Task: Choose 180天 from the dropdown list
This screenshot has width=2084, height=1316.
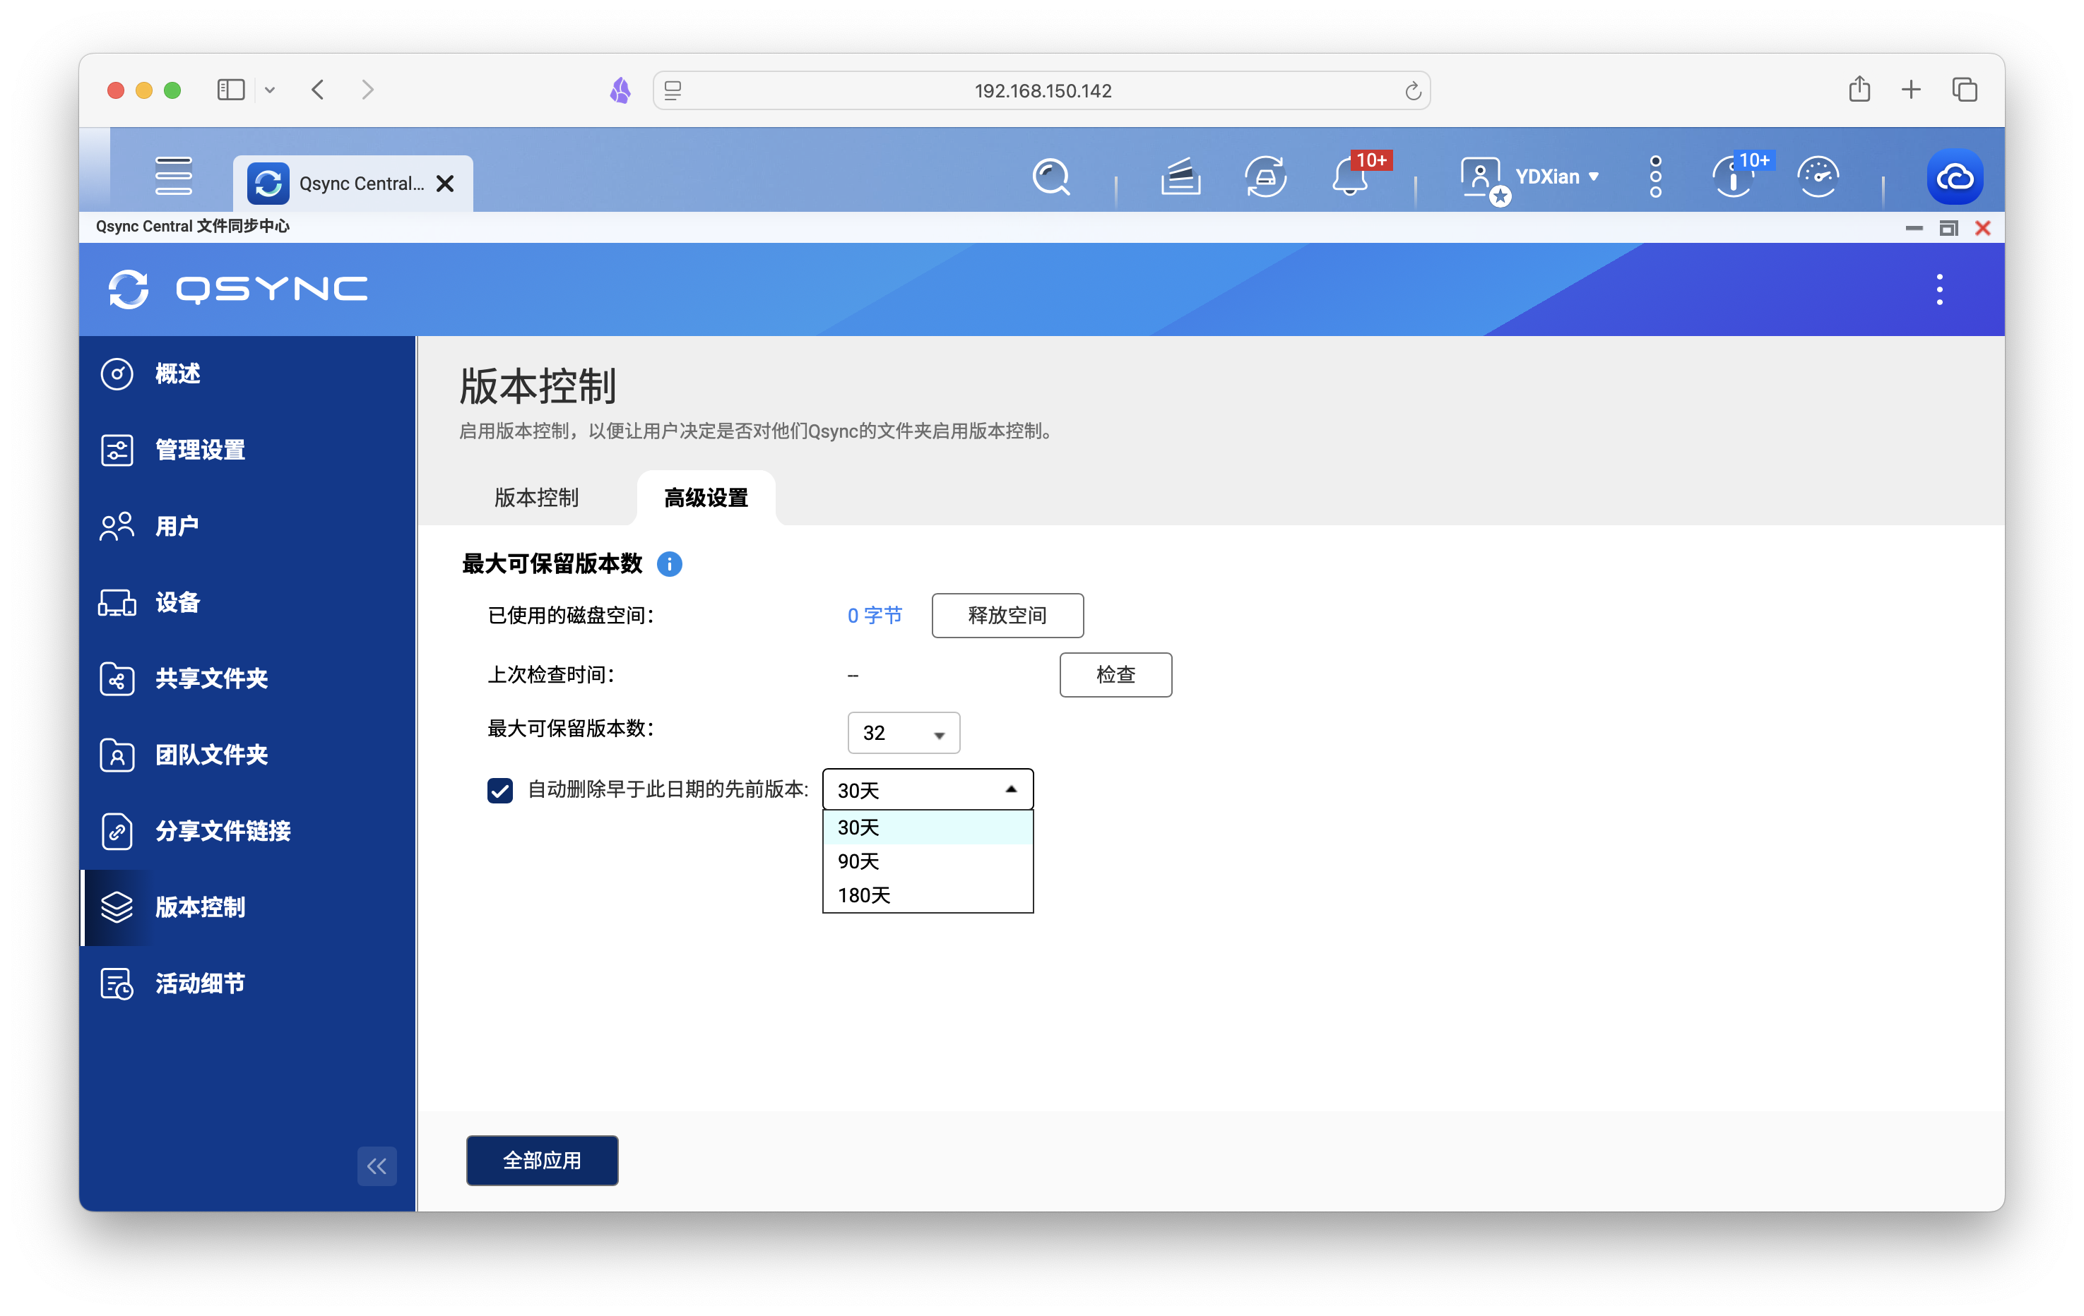Action: (x=928, y=895)
